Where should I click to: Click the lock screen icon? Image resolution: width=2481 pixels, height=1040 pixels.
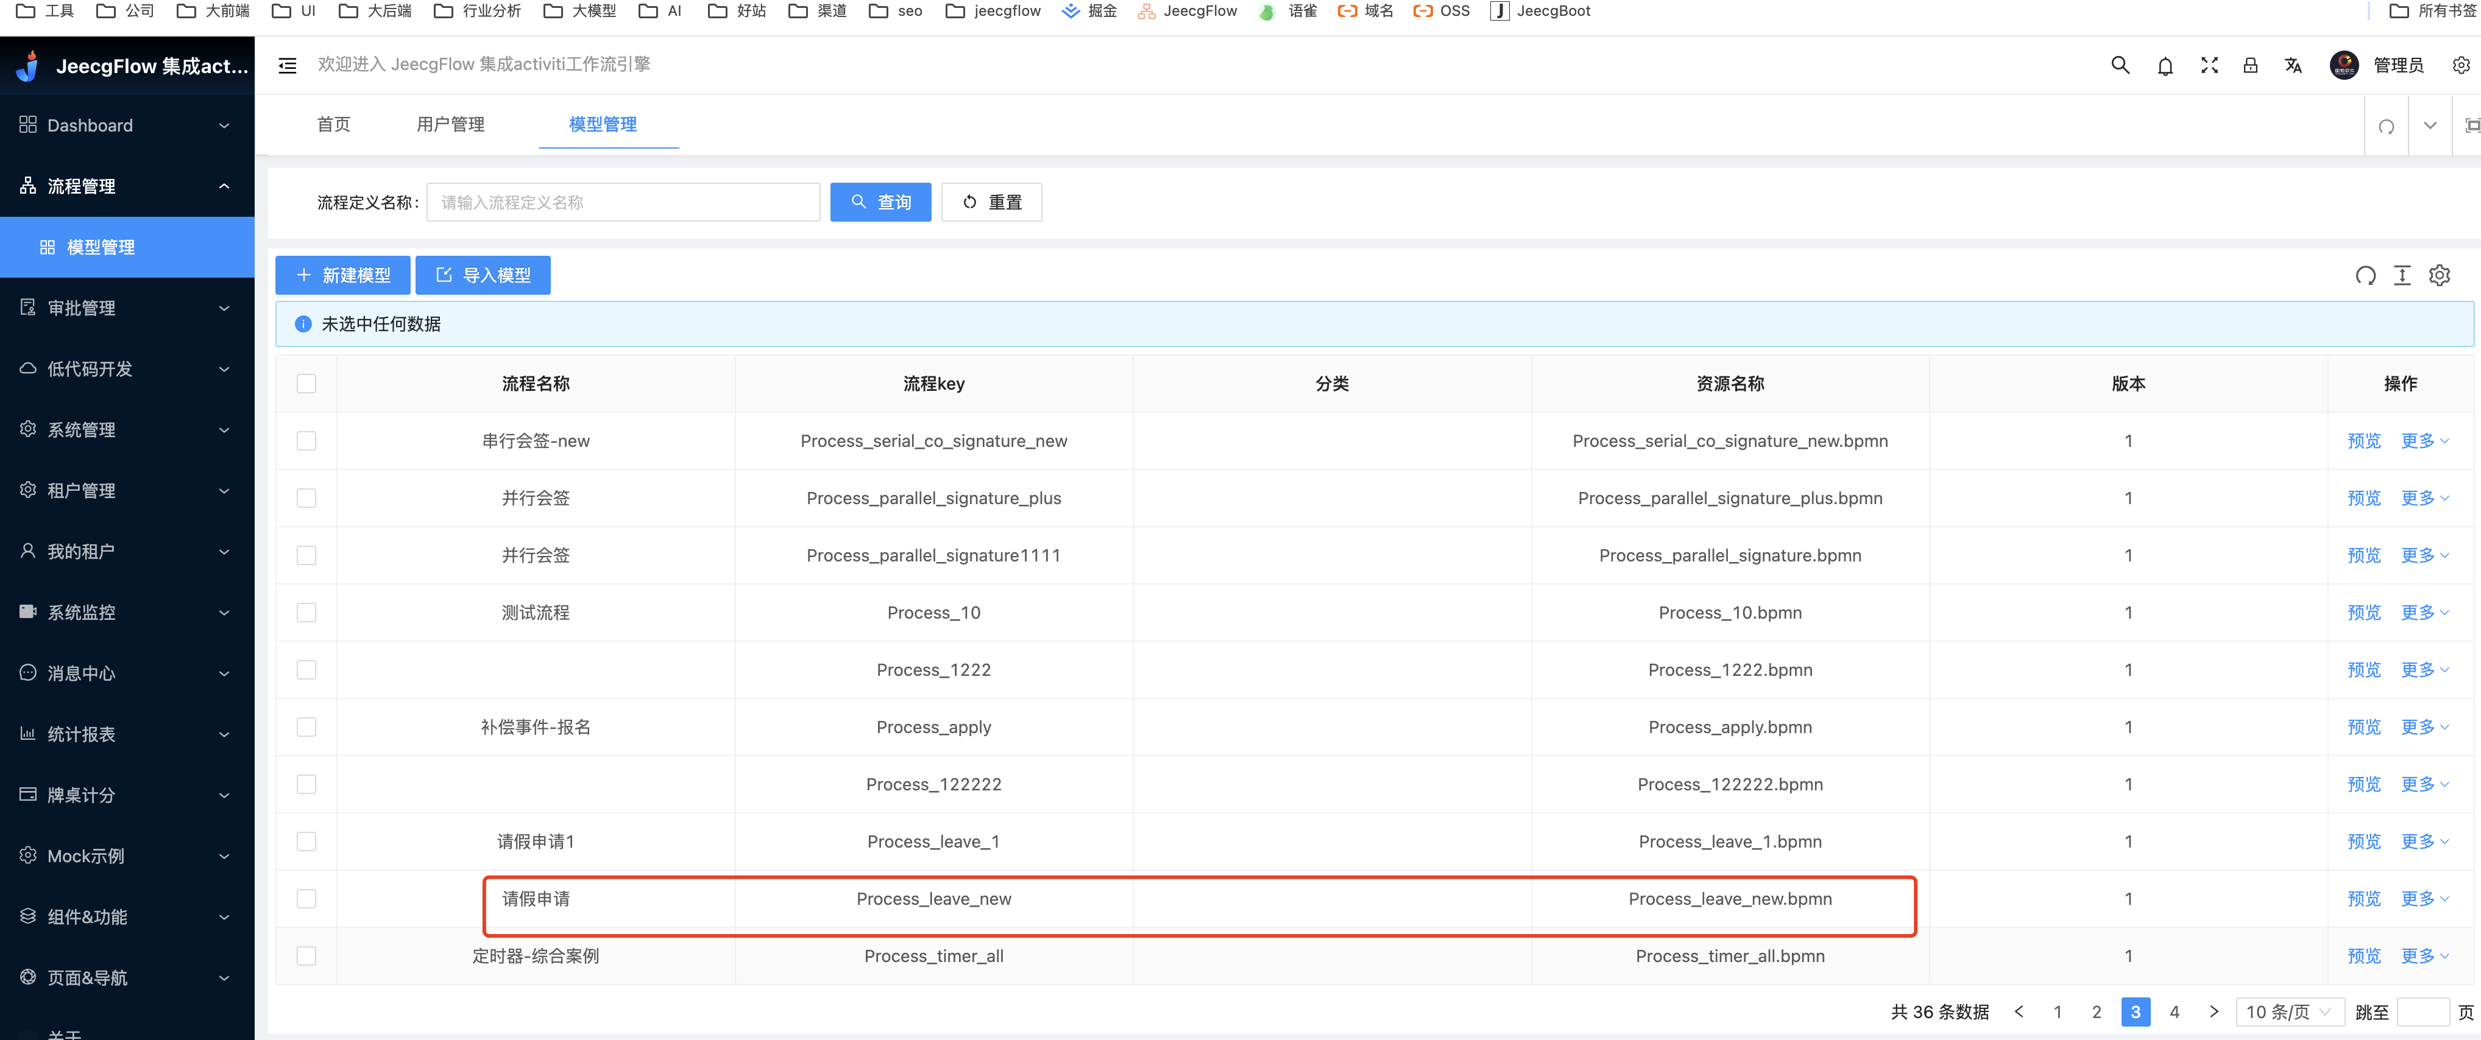click(2250, 65)
